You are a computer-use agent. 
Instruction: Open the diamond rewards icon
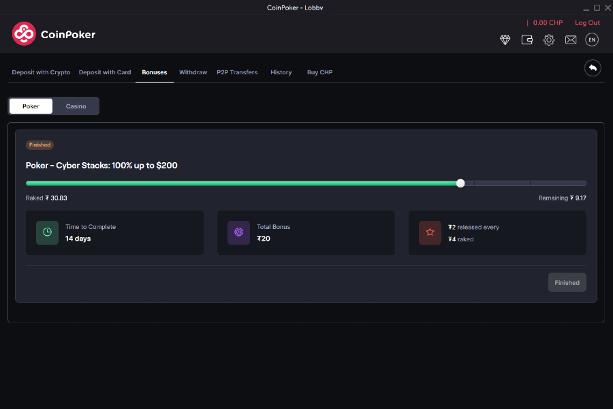coord(505,40)
